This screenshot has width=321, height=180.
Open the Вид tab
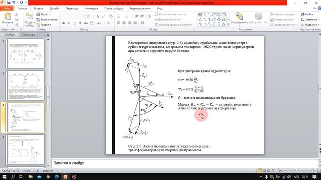click(x=159, y=8)
